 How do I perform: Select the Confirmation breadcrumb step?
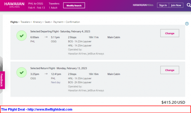tap(73, 22)
